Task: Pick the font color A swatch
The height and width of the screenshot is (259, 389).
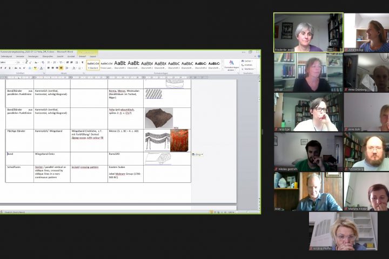Action: (41, 68)
